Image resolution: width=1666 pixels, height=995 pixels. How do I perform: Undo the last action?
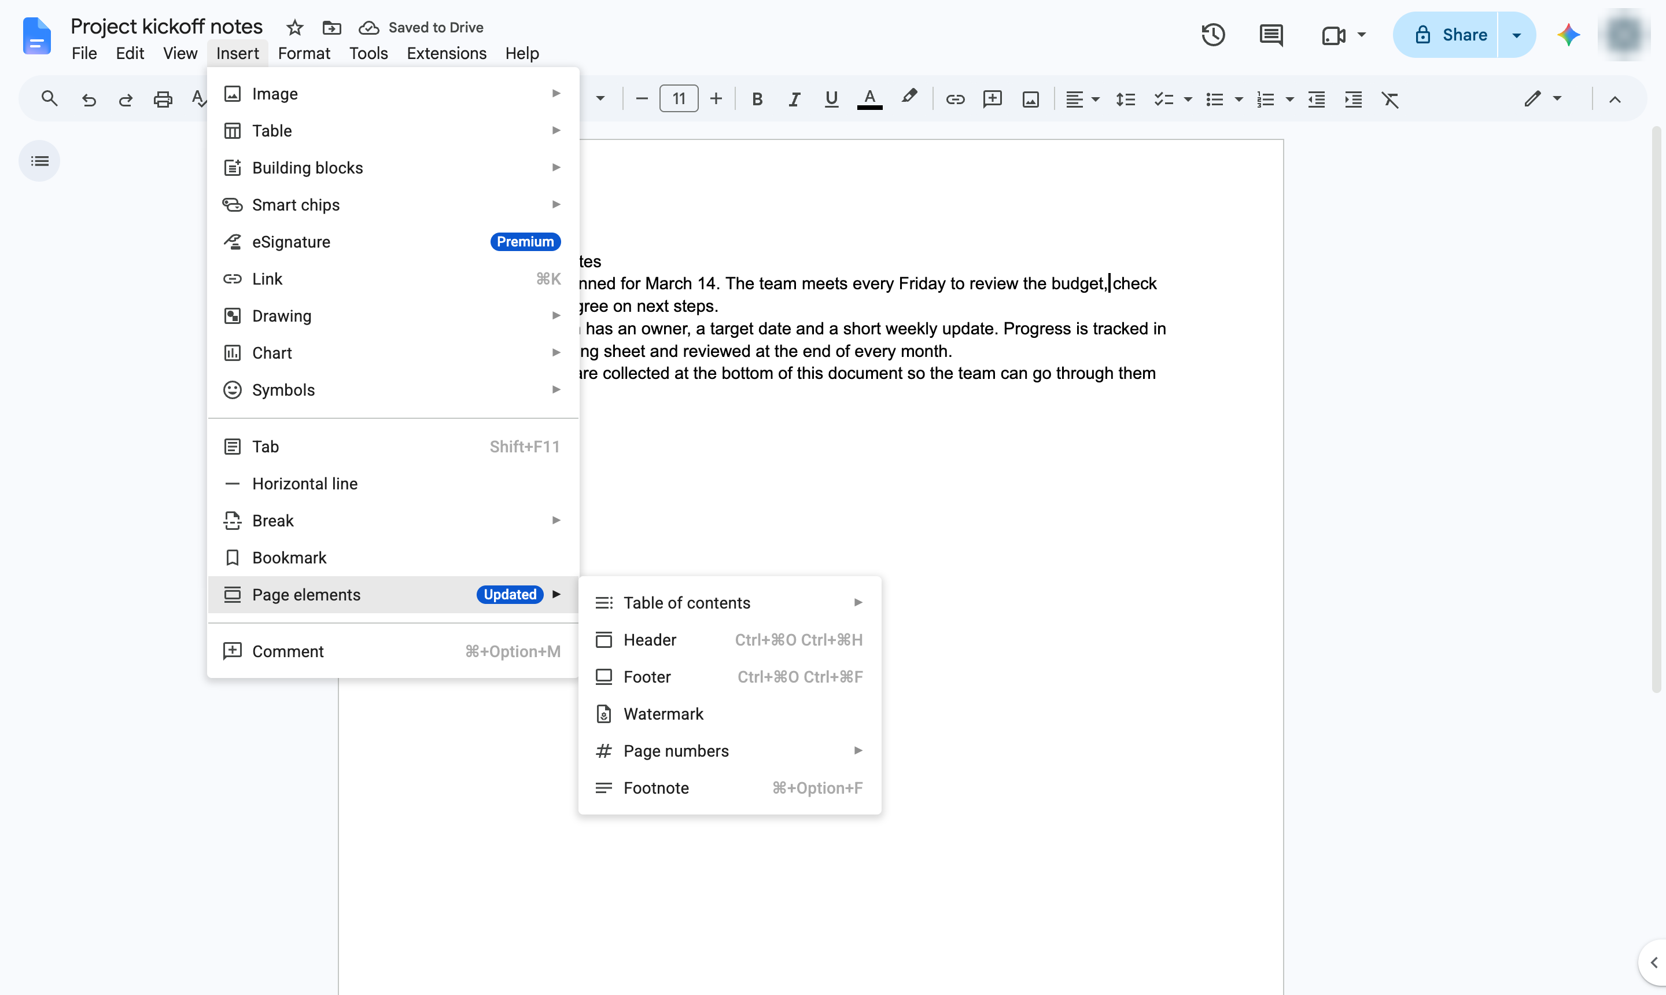coord(89,100)
